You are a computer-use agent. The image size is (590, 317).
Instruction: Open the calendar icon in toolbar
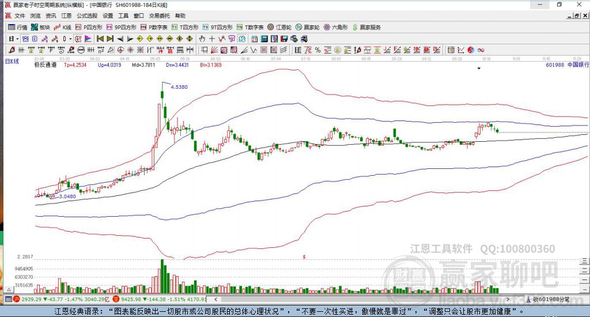coord(254,39)
